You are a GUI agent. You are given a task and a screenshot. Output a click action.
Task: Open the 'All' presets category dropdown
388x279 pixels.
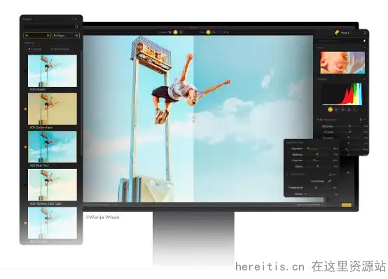(37, 36)
